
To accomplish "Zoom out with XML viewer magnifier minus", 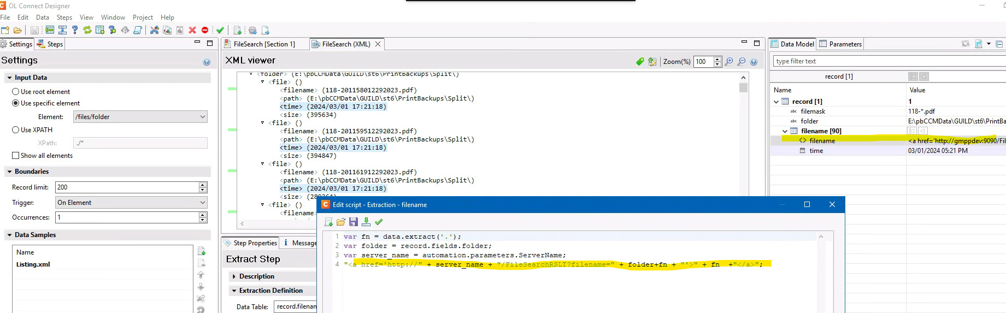I will (742, 62).
